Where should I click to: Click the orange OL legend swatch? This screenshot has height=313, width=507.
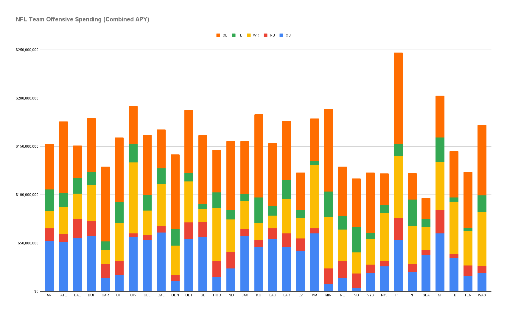click(218, 35)
